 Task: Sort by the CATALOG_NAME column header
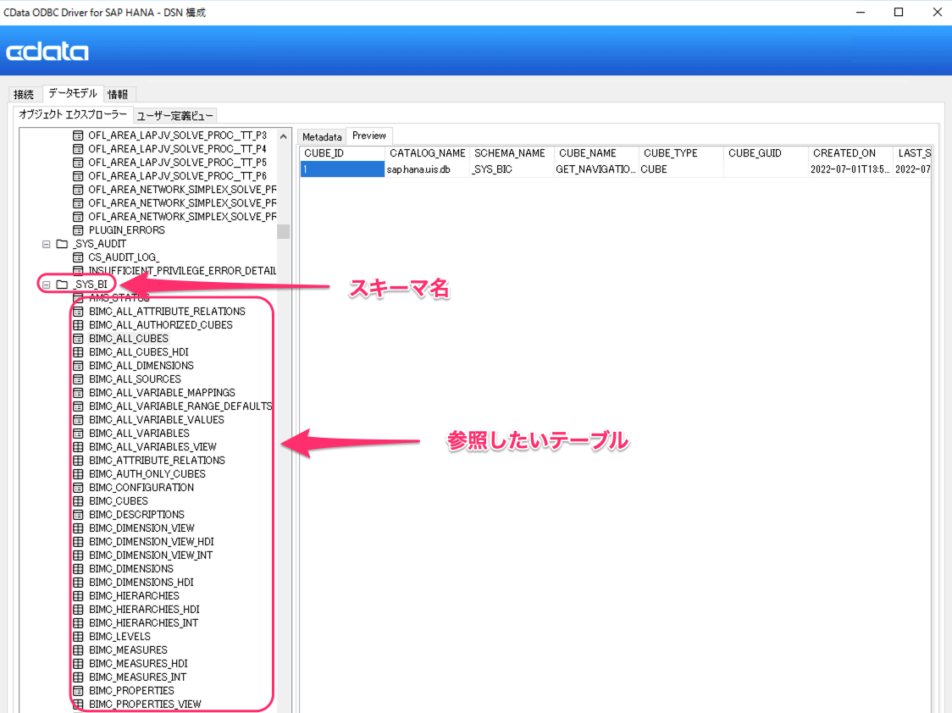coord(428,153)
